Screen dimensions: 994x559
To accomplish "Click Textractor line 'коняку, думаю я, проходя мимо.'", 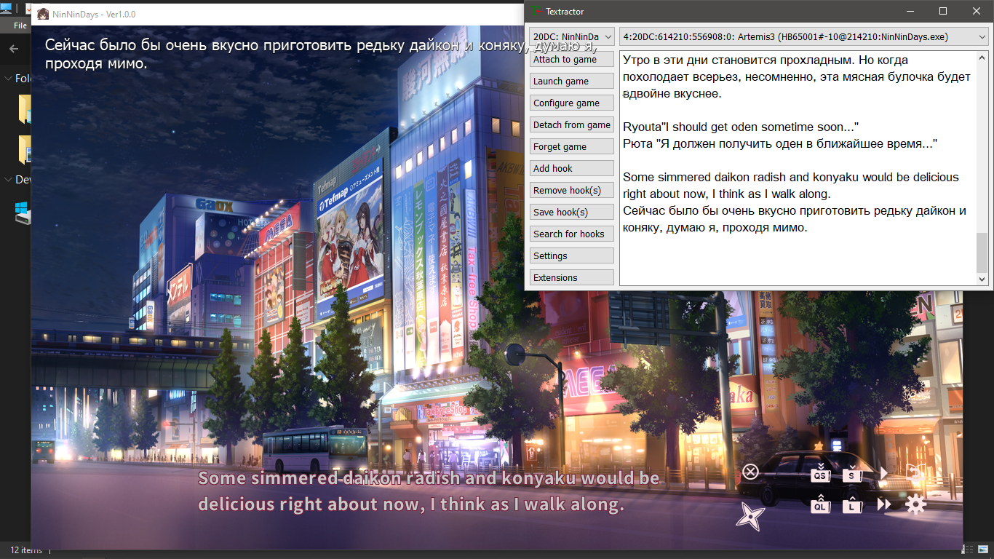I will pos(715,228).
